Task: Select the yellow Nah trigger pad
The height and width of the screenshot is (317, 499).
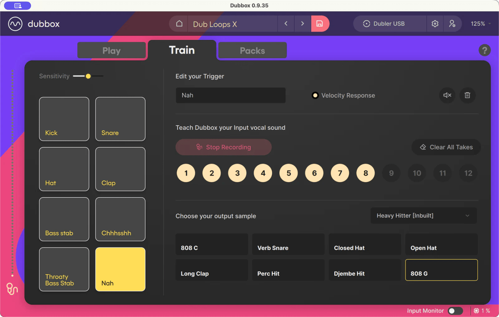Action: tap(120, 269)
